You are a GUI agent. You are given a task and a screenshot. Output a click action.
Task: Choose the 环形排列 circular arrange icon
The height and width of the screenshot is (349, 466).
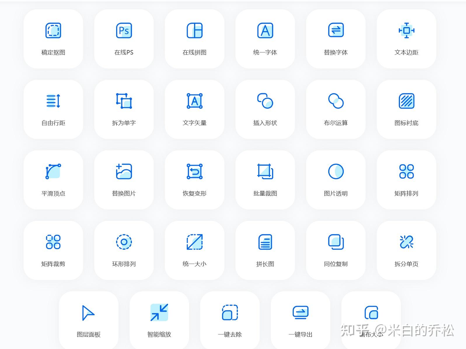tap(124, 242)
